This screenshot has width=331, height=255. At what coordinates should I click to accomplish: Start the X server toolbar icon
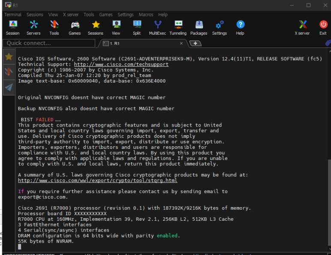point(302,27)
